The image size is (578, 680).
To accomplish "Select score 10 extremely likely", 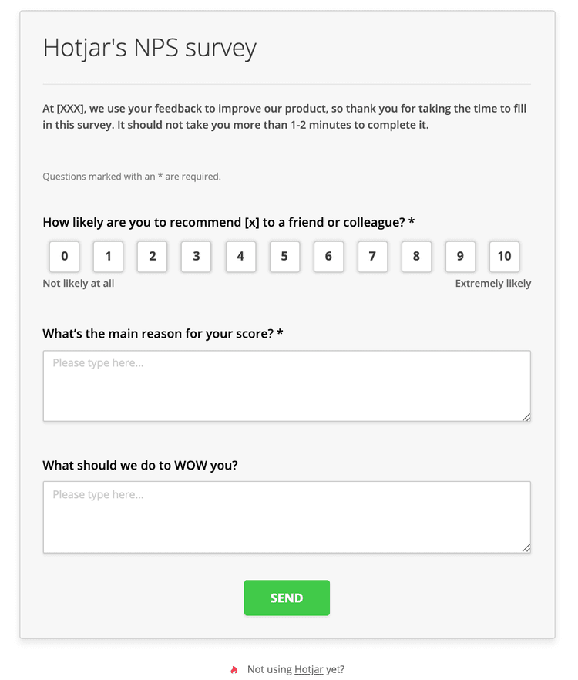I will click(x=504, y=256).
